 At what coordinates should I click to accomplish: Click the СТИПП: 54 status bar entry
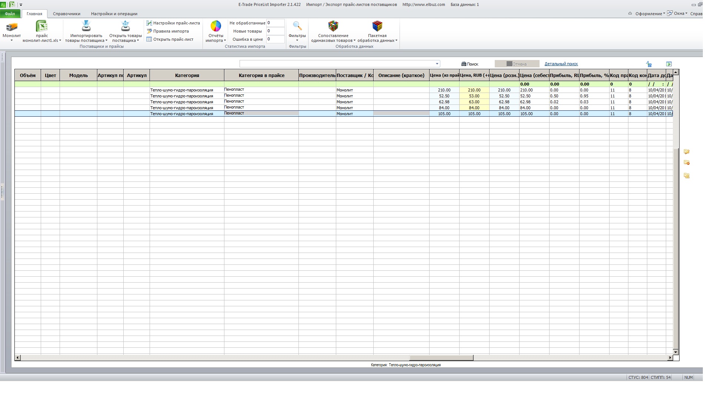tap(661, 378)
